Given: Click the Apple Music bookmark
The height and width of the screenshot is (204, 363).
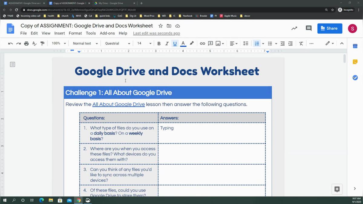Looking at the screenshot, I should coord(228,16).
